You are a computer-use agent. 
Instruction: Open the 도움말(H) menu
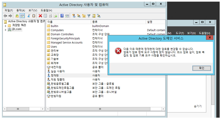[x=46, y=10]
